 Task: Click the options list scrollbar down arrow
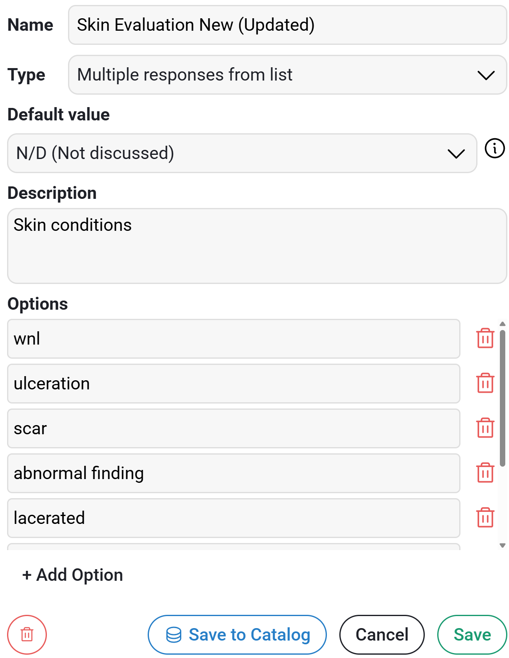(x=502, y=545)
